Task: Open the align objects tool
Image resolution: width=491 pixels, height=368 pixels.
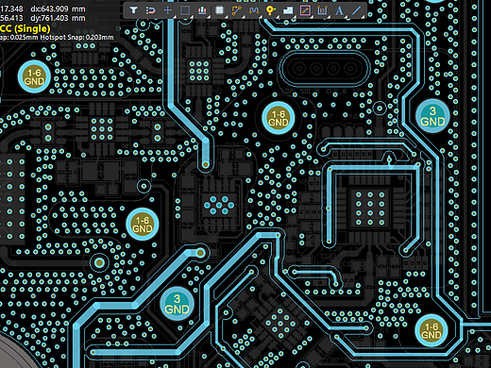Action: tap(202, 10)
